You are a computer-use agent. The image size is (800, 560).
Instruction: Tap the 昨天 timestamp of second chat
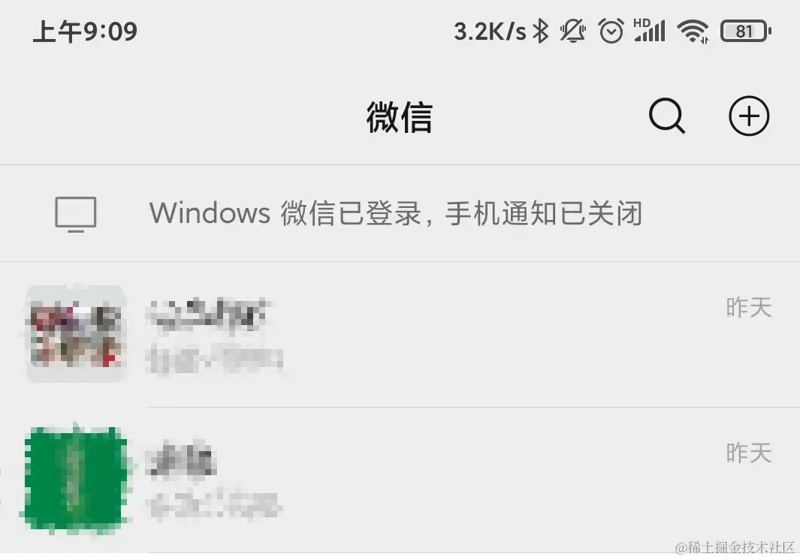(748, 453)
